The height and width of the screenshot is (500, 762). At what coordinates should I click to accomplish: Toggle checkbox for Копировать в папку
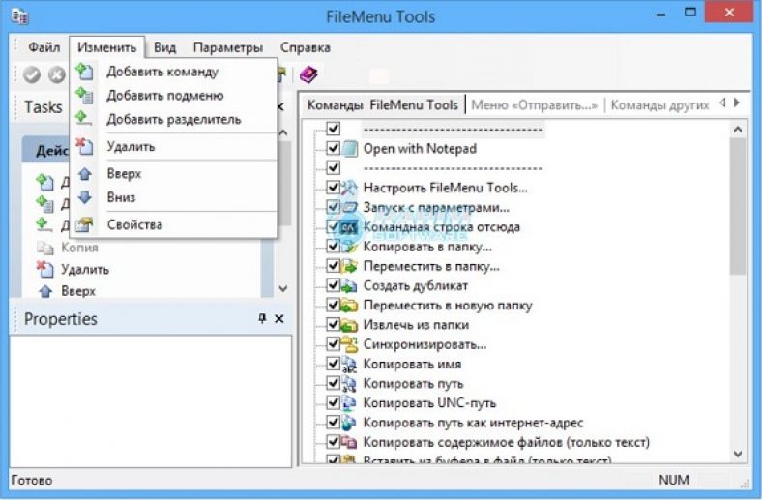[x=333, y=246]
